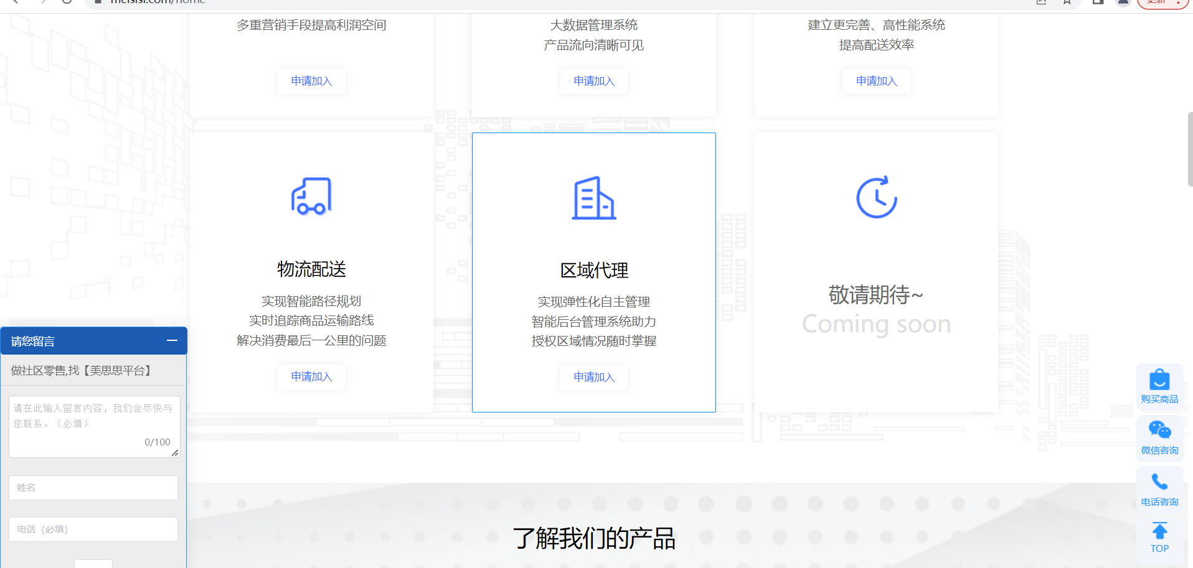Click the 区域代理 heading

[594, 271]
